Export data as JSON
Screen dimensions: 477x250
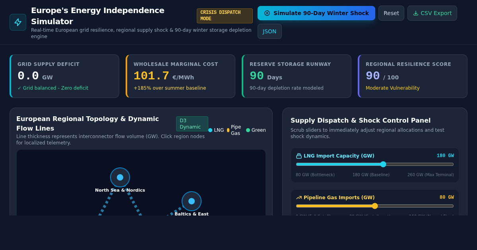[x=270, y=31]
